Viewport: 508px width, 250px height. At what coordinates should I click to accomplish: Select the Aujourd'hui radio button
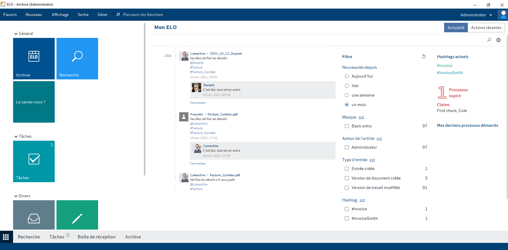[x=347, y=76]
